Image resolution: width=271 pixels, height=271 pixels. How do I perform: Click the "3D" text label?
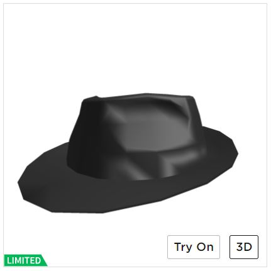point(244,247)
